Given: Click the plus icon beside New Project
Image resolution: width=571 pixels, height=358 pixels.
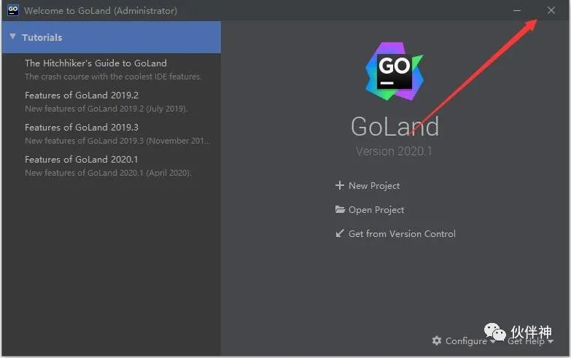Looking at the screenshot, I should coord(339,185).
